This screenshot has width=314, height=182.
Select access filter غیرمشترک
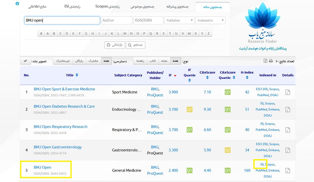63,61
